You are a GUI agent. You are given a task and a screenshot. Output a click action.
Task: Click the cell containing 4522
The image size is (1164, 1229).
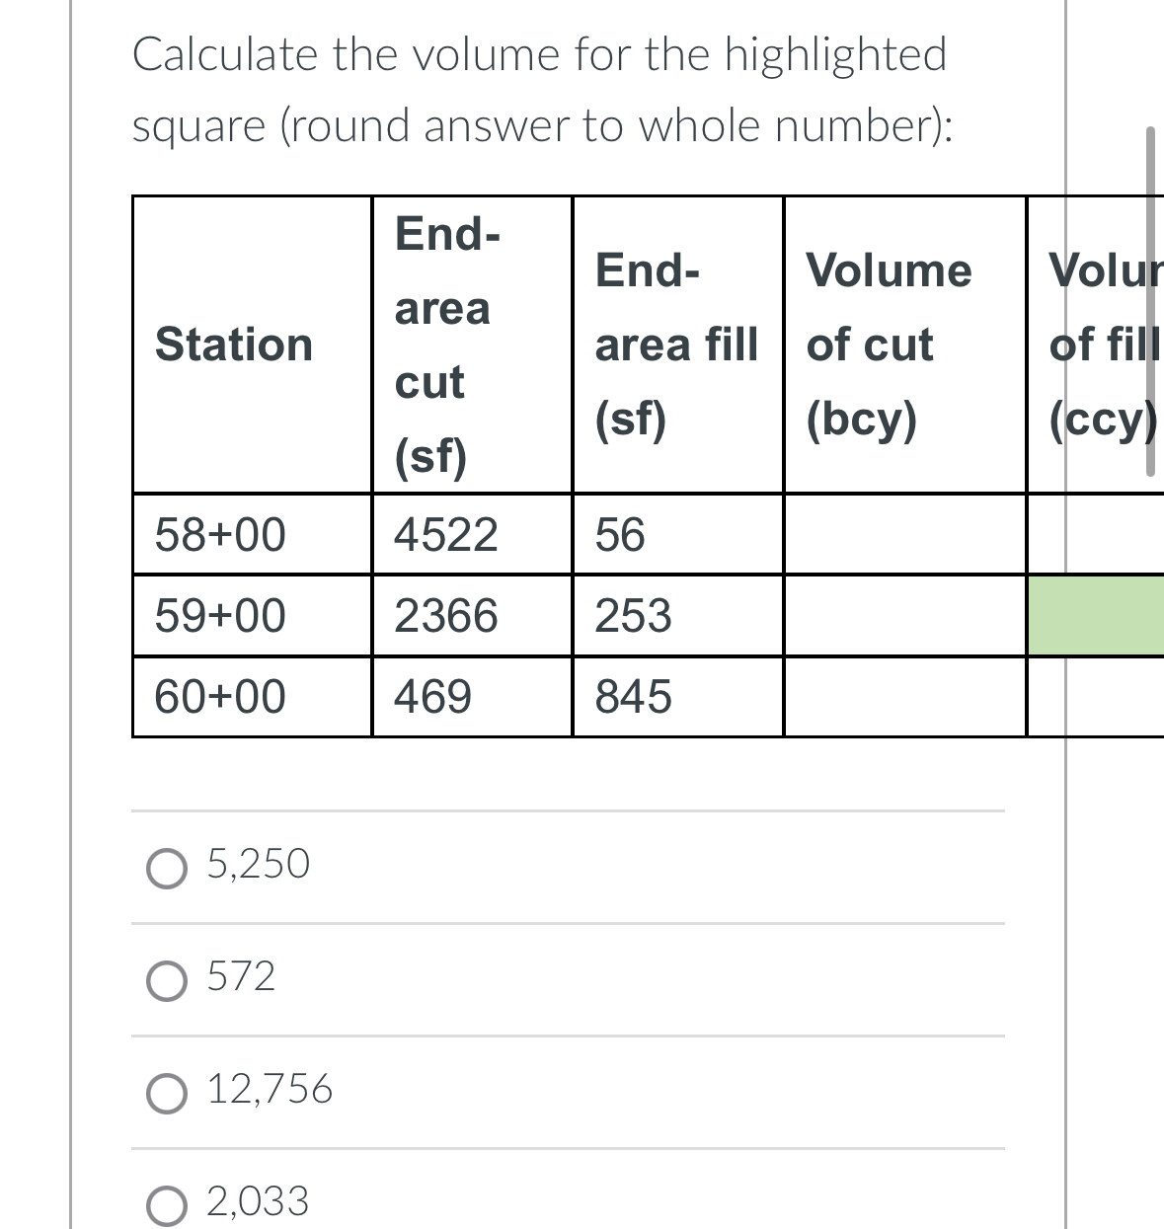446,534
